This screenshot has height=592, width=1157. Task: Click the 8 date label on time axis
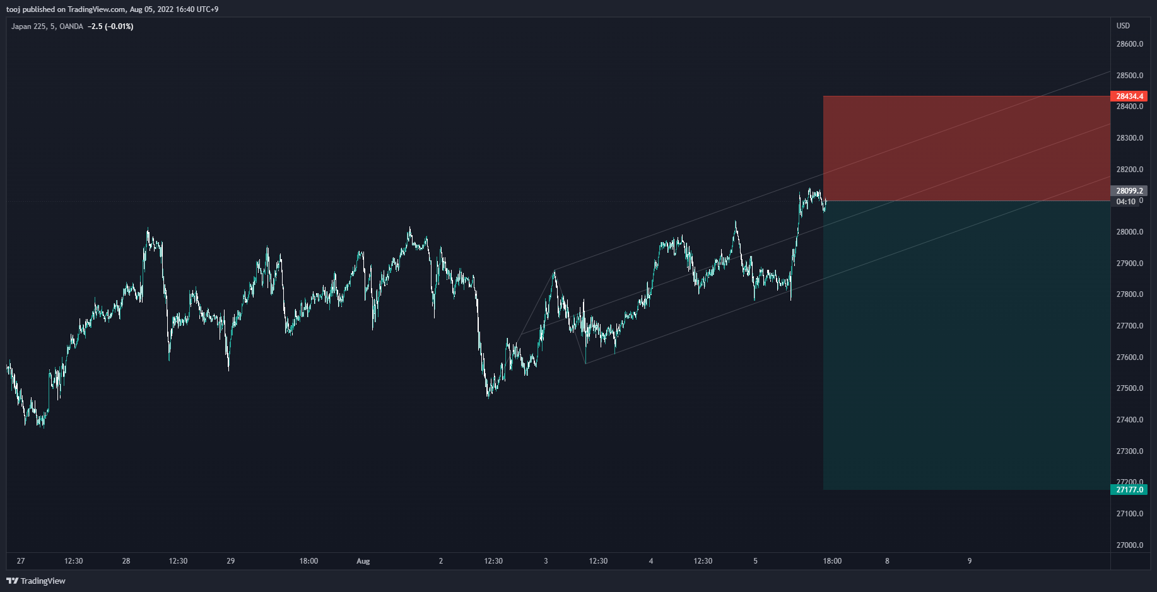point(887,561)
